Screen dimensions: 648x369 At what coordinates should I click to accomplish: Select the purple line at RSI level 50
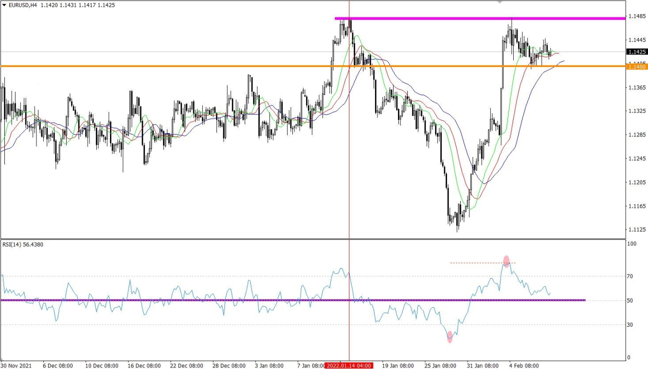(293, 300)
